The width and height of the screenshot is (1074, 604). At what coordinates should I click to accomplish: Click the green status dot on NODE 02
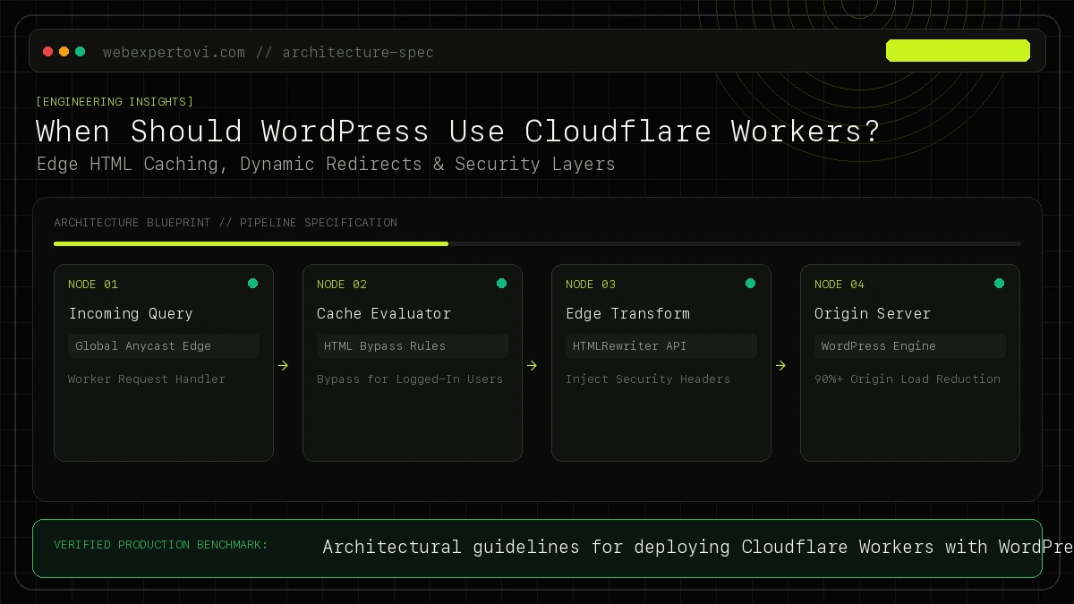point(501,284)
